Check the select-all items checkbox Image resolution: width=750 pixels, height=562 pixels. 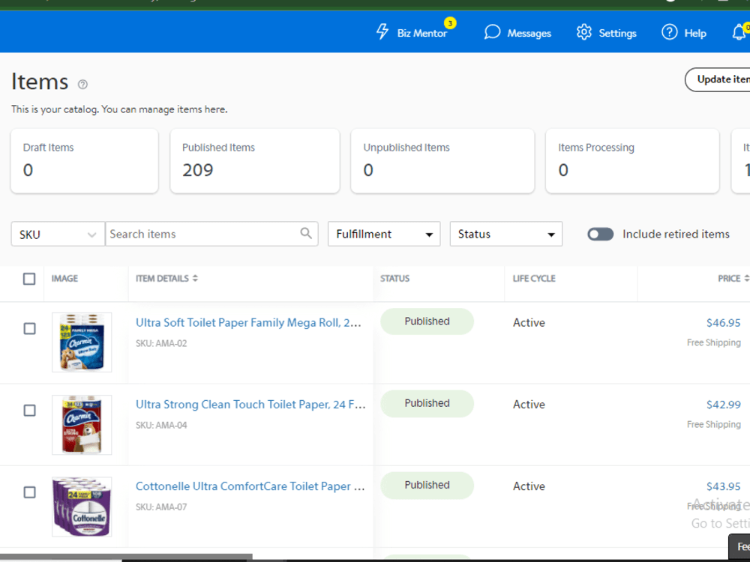point(29,279)
